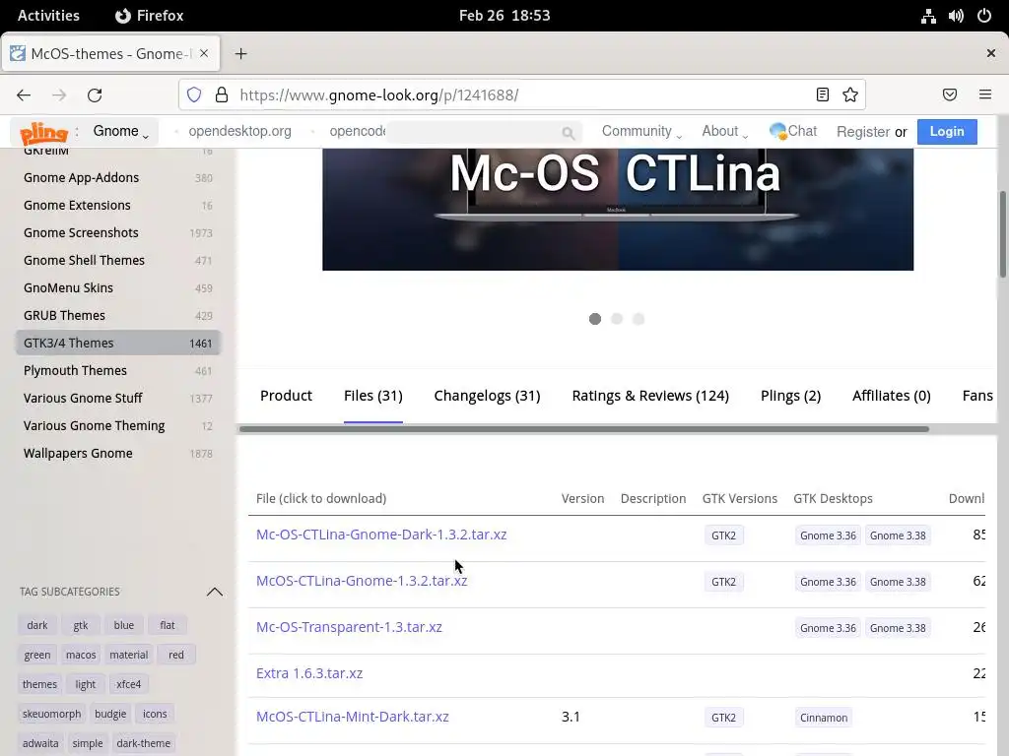Click the opendesktop.org link
This screenshot has height=756, width=1009.
click(x=239, y=131)
